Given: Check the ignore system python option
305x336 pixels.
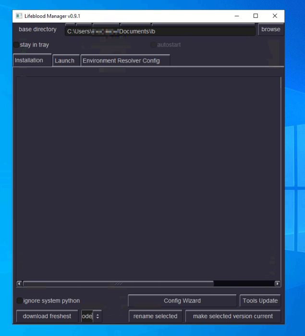Looking at the screenshot, I should [x=20, y=301].
